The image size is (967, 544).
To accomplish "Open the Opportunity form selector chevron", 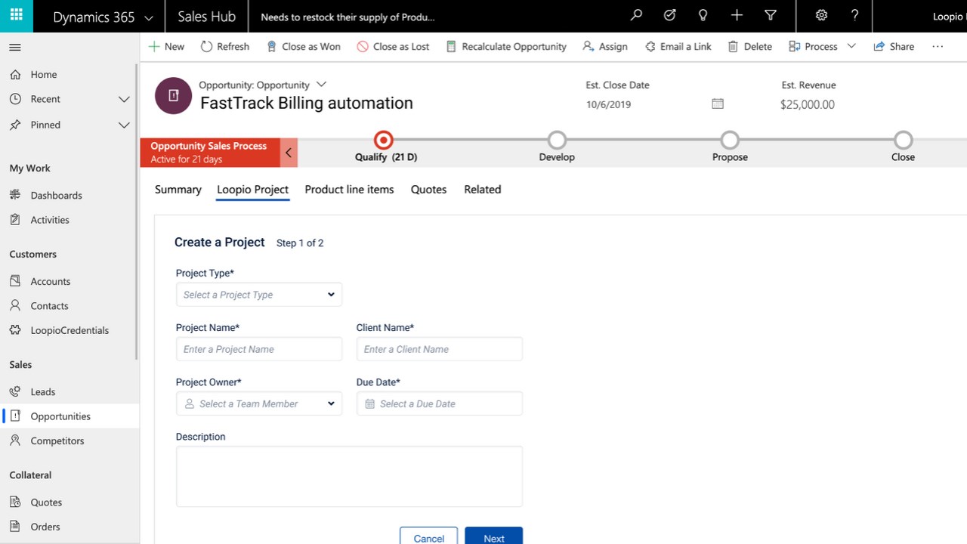I will [321, 85].
